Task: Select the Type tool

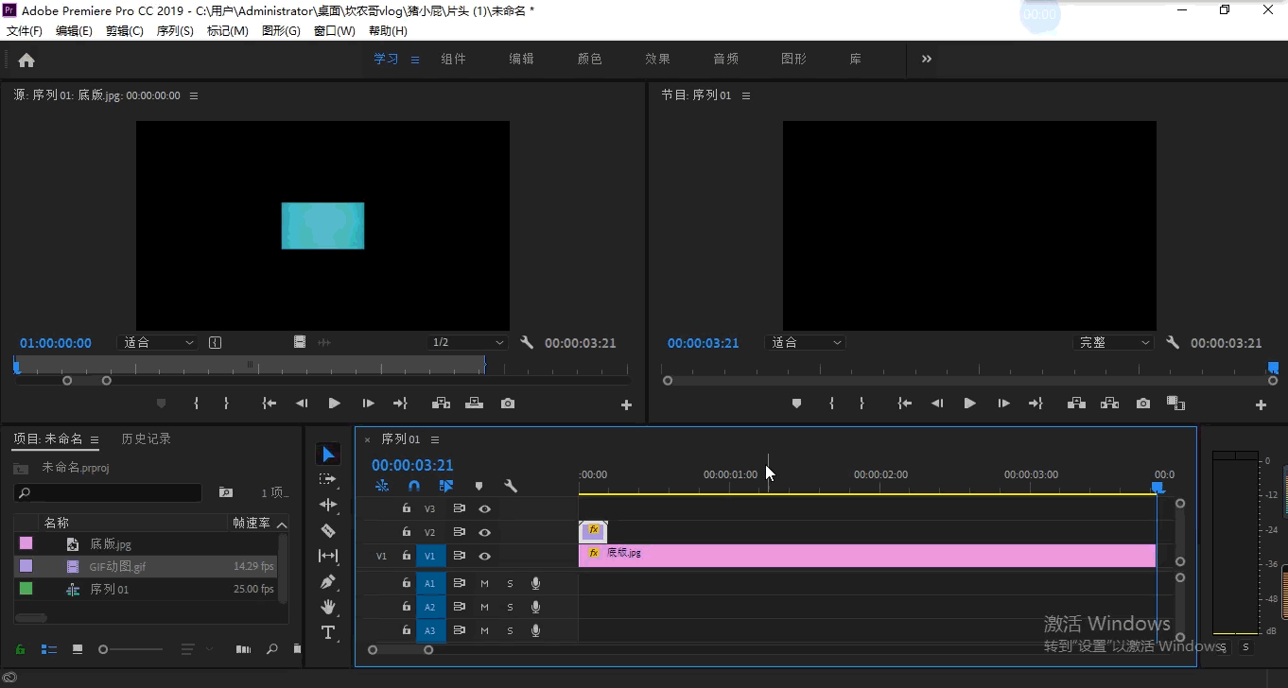Action: click(x=328, y=632)
